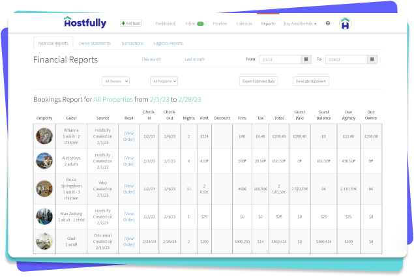The width and height of the screenshot is (414, 277).
Task: Click Bruce Springsteen's property photo
Action: (x=44, y=188)
